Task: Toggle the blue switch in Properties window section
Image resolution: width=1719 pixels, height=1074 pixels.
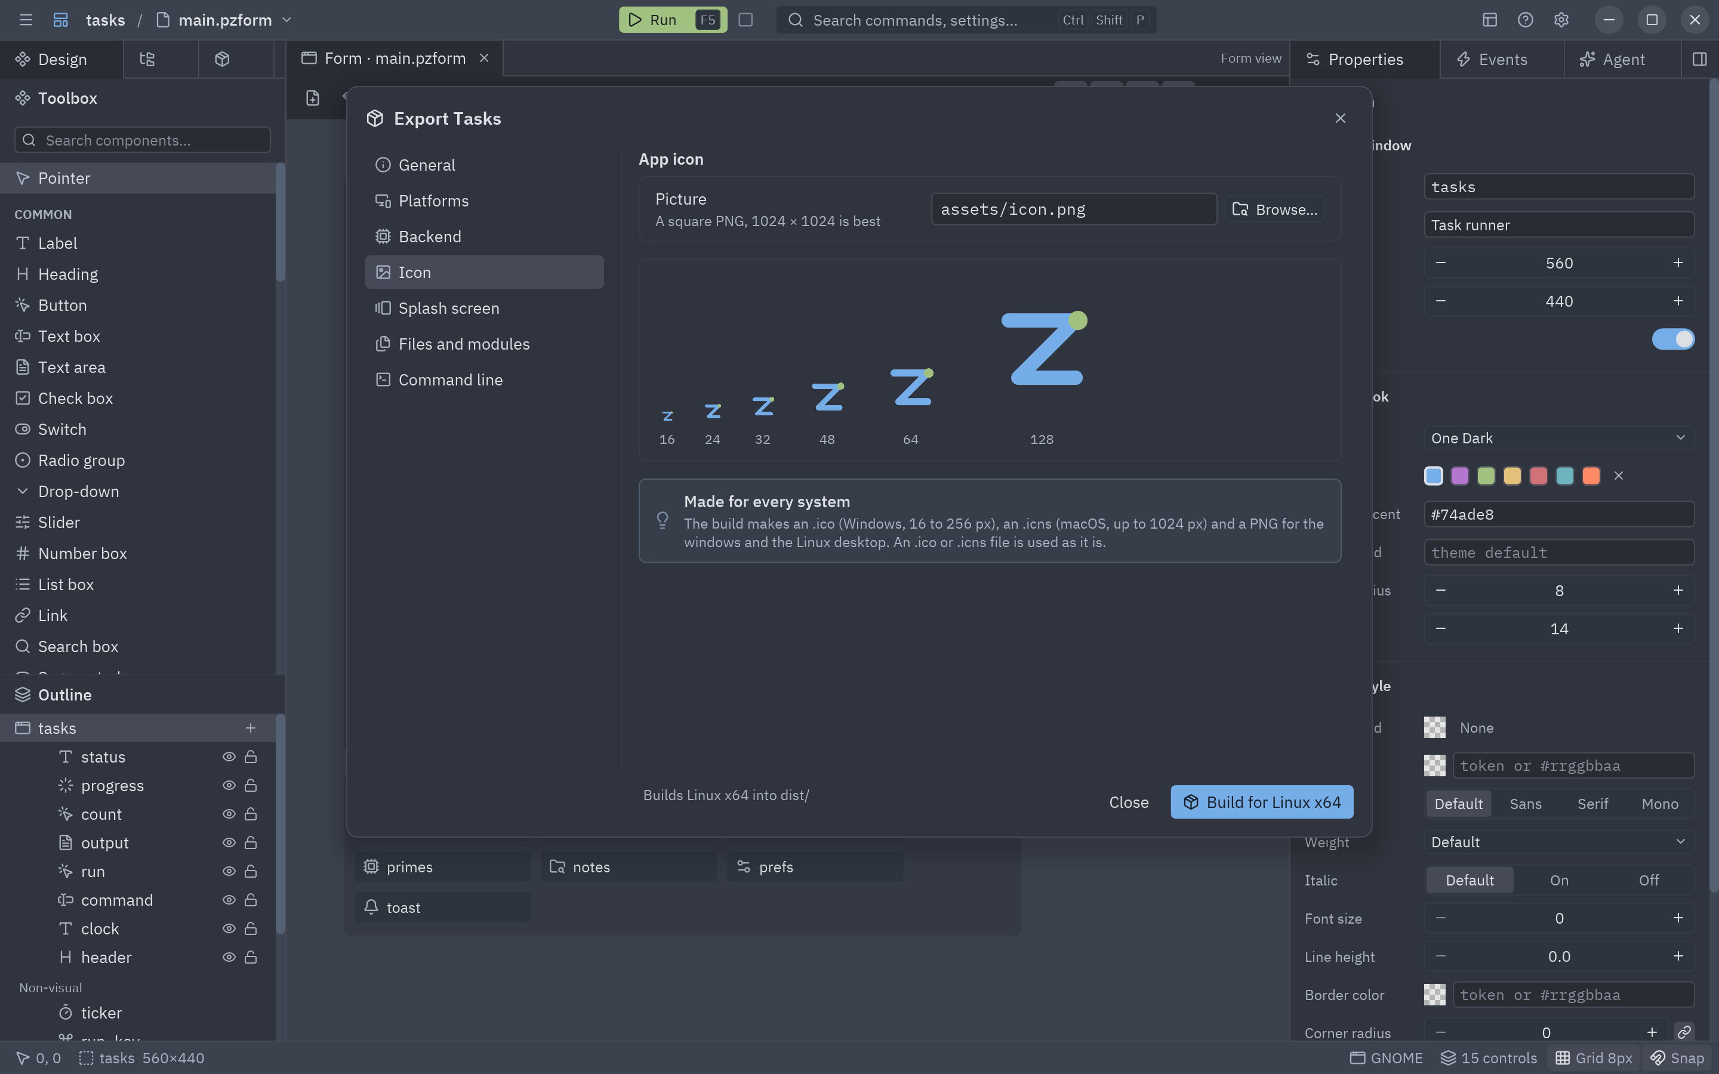Action: coord(1673,339)
